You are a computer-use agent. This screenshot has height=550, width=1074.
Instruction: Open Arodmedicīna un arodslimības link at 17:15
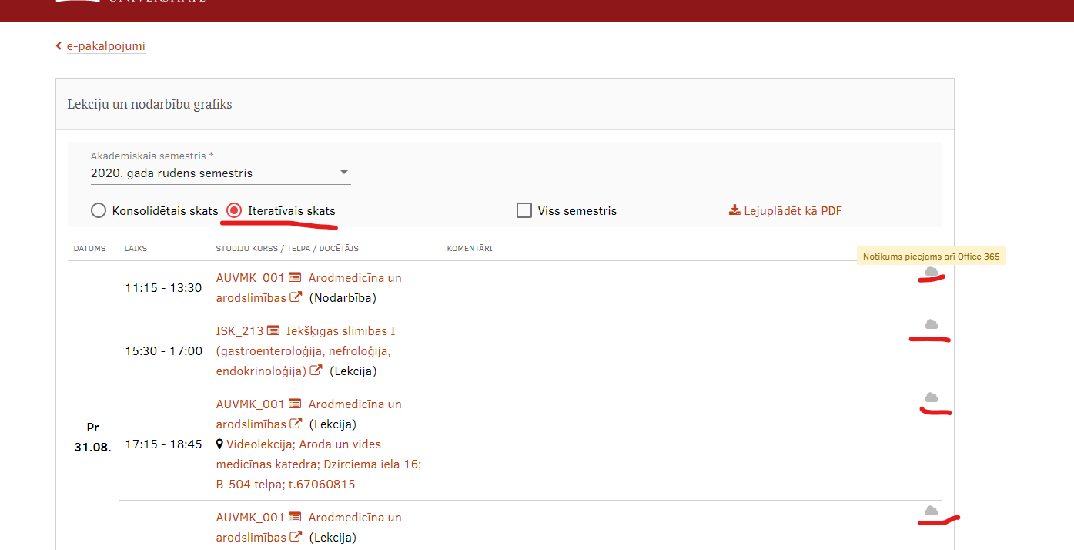click(x=309, y=414)
